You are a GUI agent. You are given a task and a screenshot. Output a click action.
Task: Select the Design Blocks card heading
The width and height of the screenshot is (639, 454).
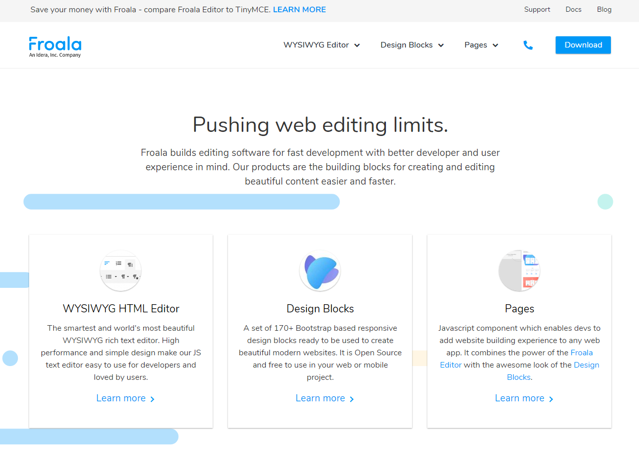click(320, 309)
